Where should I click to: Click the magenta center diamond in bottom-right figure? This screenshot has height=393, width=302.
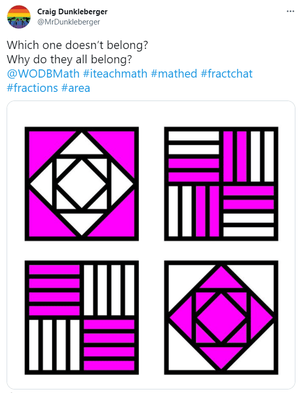(221, 317)
